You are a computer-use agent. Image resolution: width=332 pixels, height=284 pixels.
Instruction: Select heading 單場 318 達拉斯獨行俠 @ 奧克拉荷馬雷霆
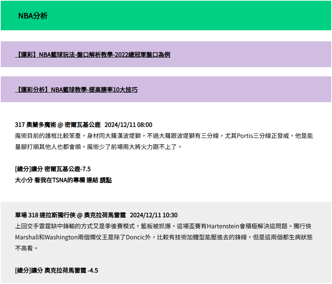point(70,215)
